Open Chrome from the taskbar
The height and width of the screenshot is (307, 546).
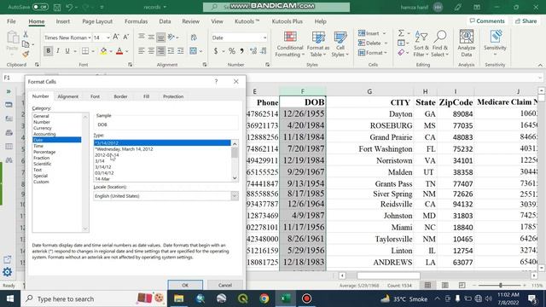[x=264, y=298]
